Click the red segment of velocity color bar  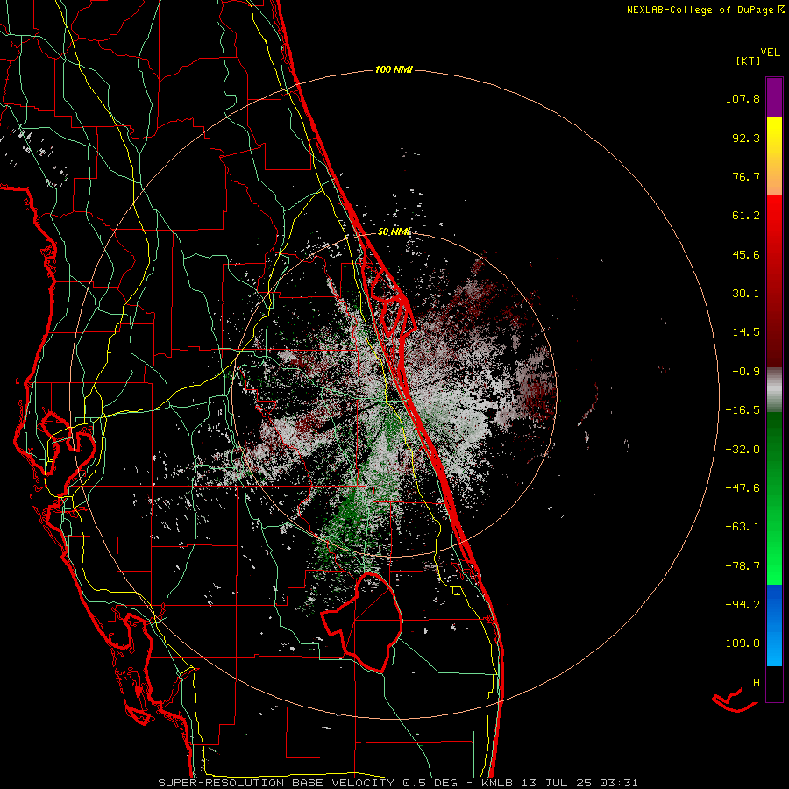(774, 281)
